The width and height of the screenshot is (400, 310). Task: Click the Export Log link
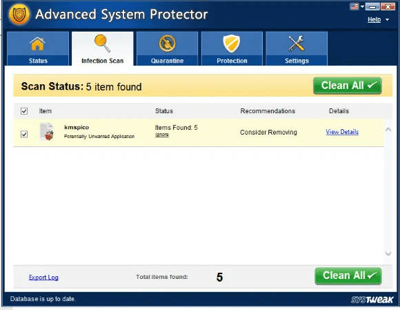click(x=43, y=278)
